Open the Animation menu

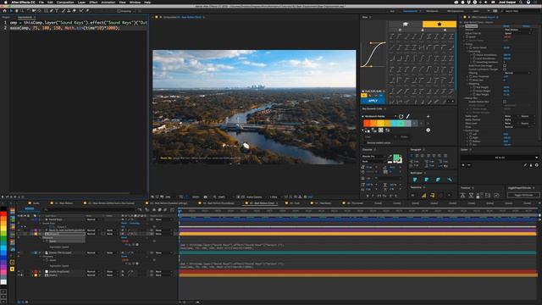click(x=108, y=2)
